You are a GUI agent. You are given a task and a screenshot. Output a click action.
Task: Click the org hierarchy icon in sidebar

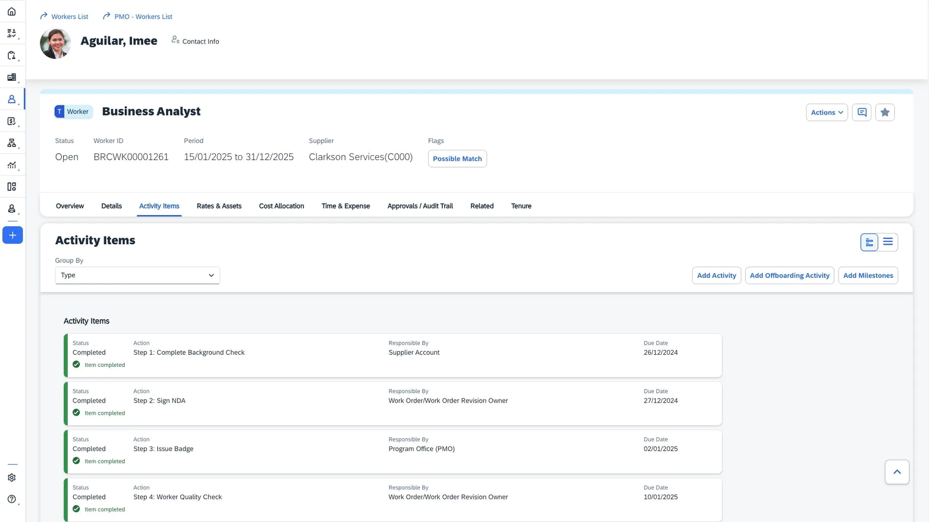[12, 143]
